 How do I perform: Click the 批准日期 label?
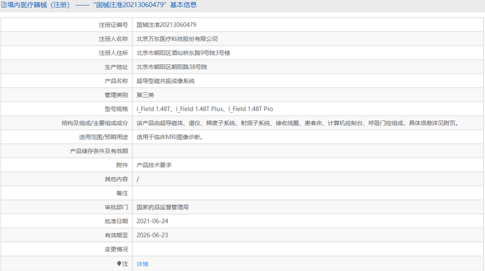[116, 221]
